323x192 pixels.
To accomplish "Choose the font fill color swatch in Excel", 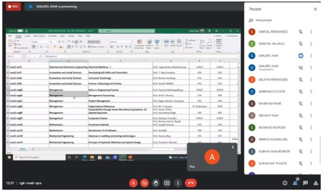I will tap(55, 47).
